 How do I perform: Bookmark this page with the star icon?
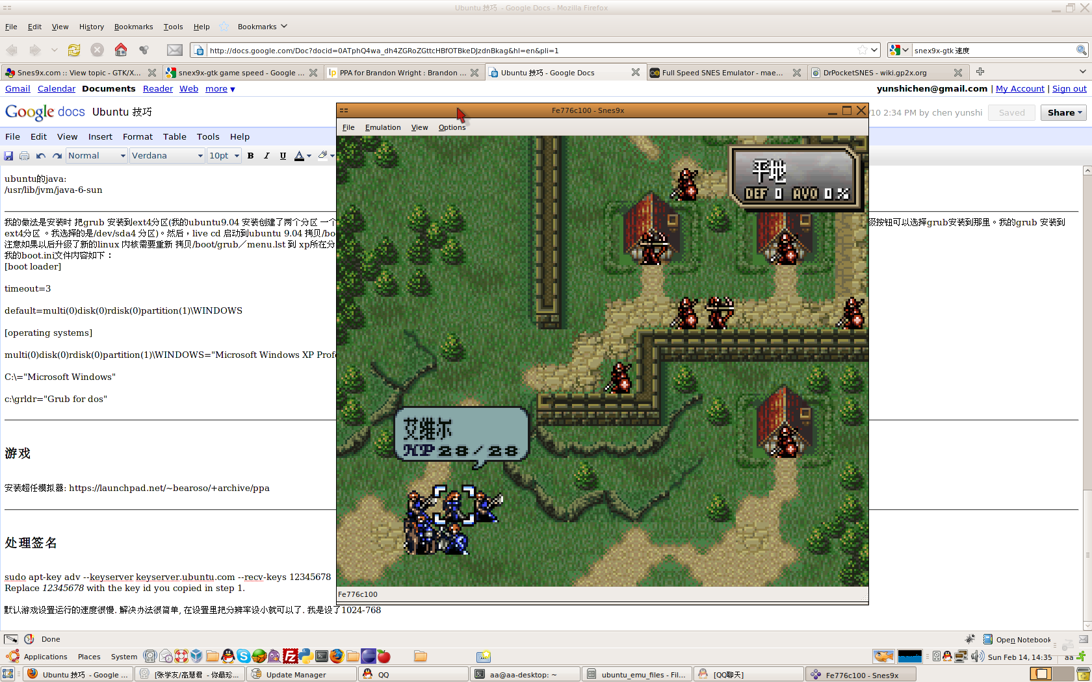[862, 50]
